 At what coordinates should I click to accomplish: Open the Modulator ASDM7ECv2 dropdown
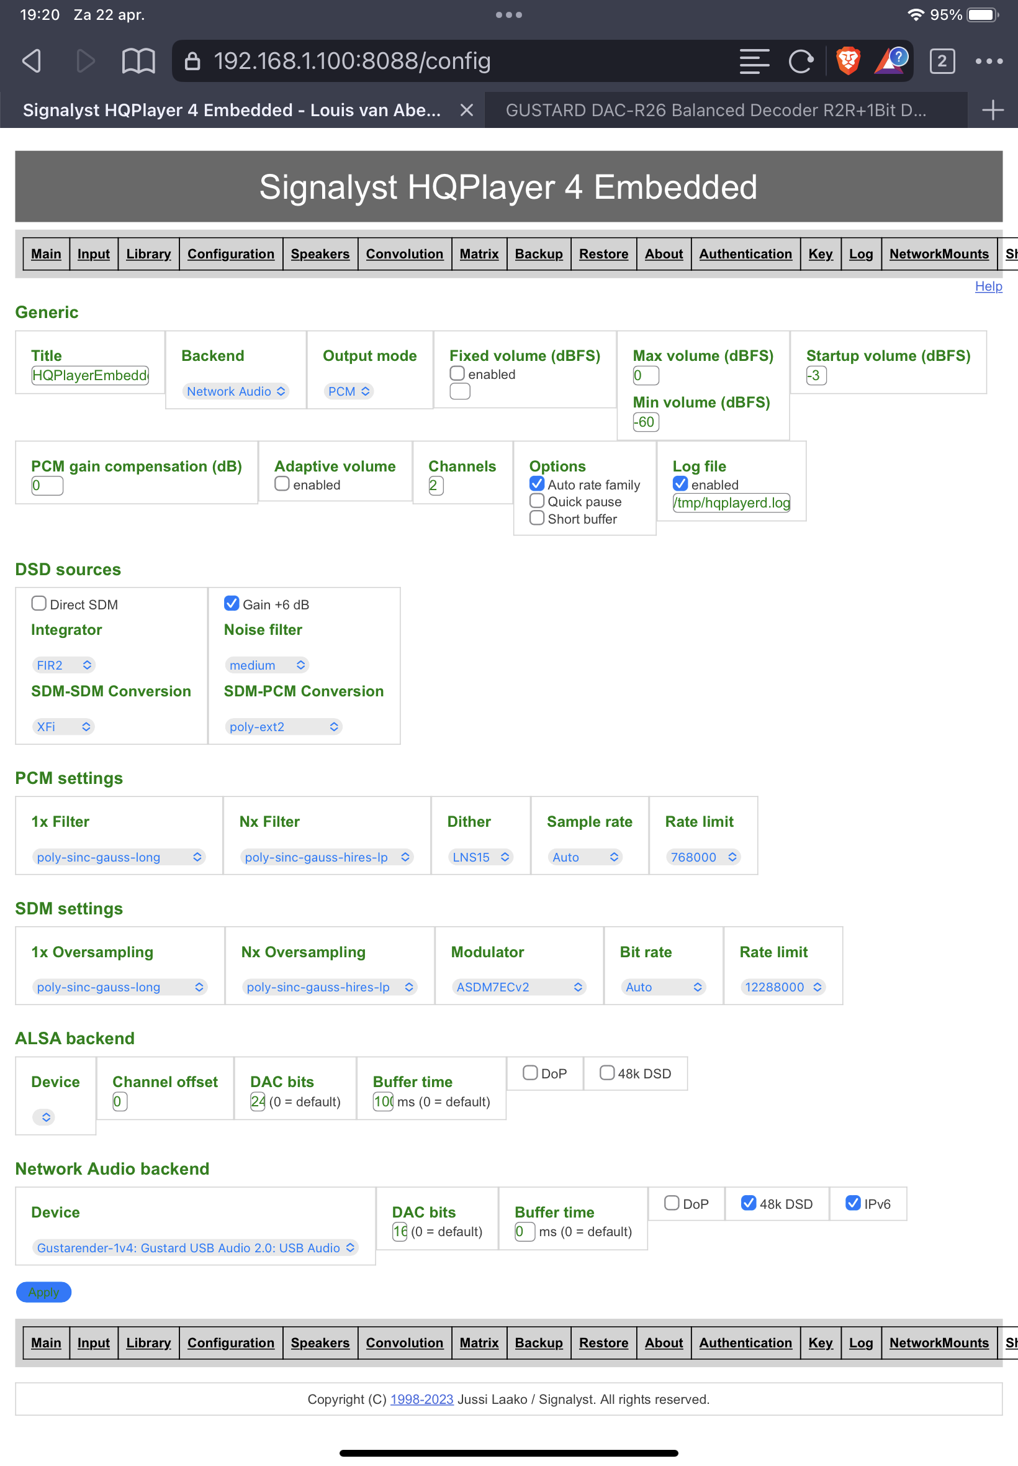click(x=519, y=986)
